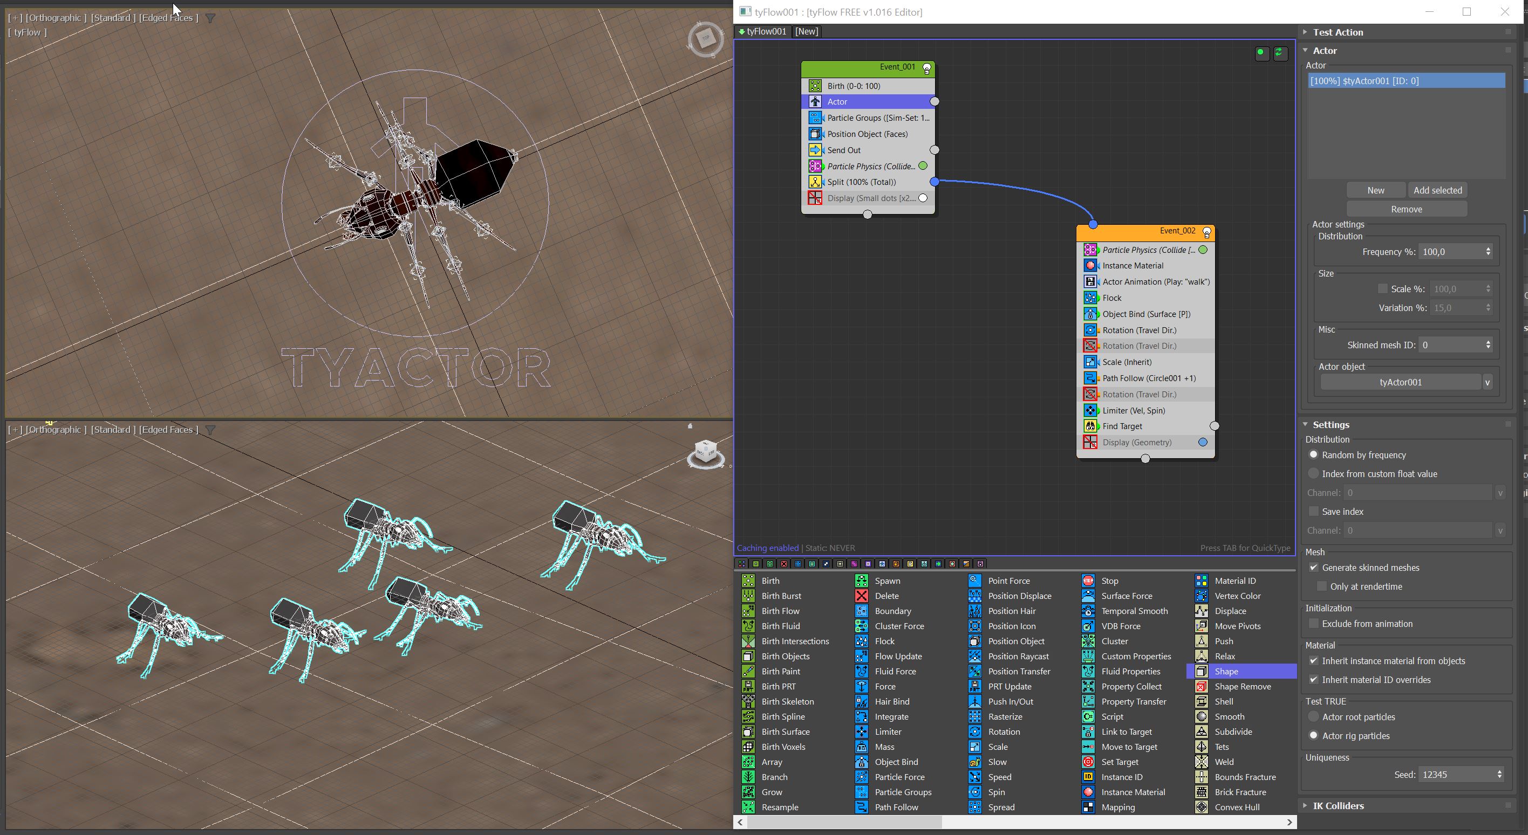Open the [New] flow tab

pos(806,31)
